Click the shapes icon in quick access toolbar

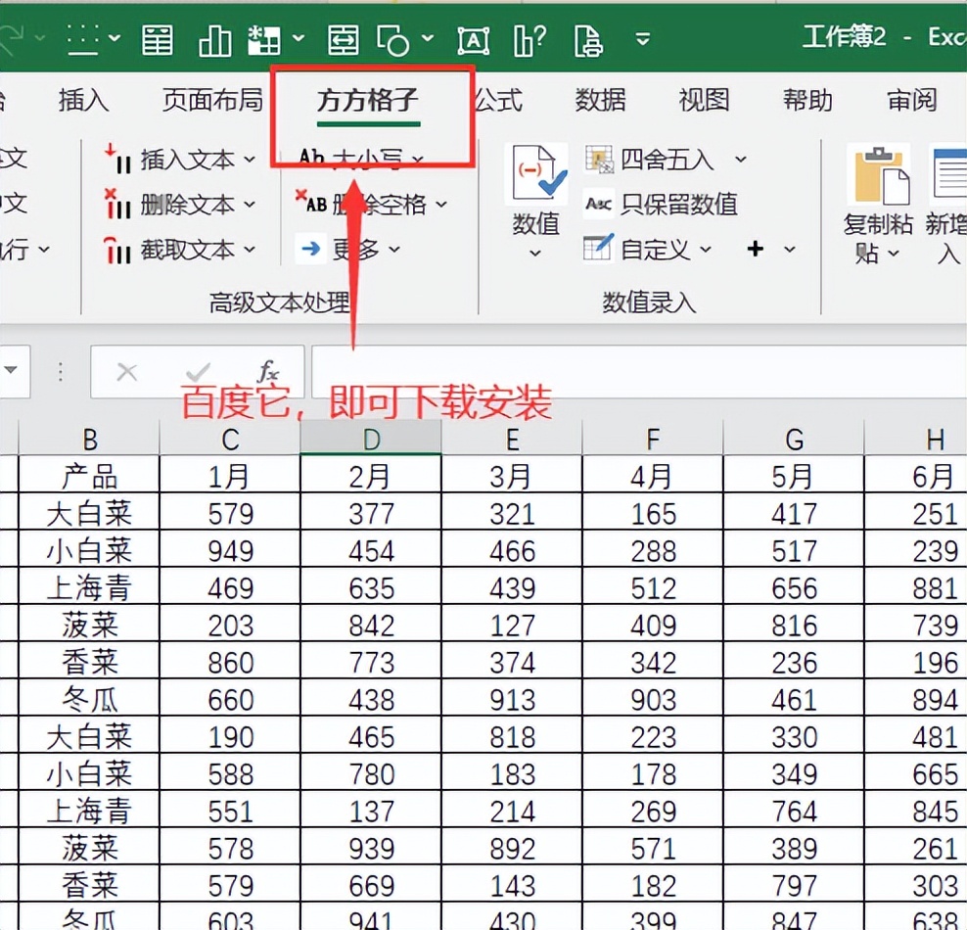point(392,41)
